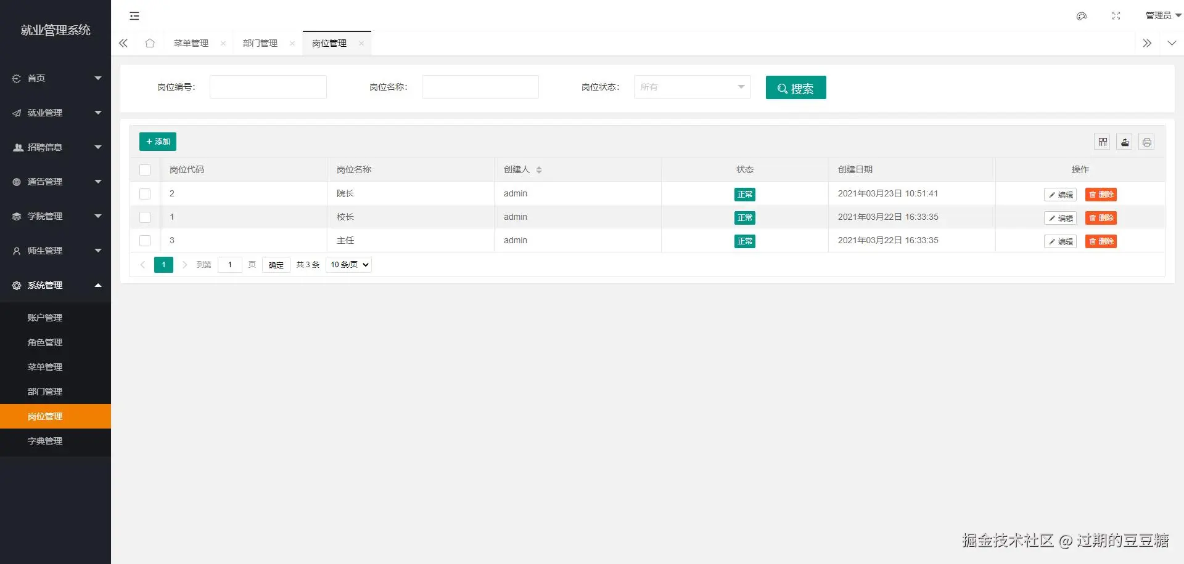The height and width of the screenshot is (564, 1184).
Task: Click the 搜索 search button
Action: tap(796, 87)
